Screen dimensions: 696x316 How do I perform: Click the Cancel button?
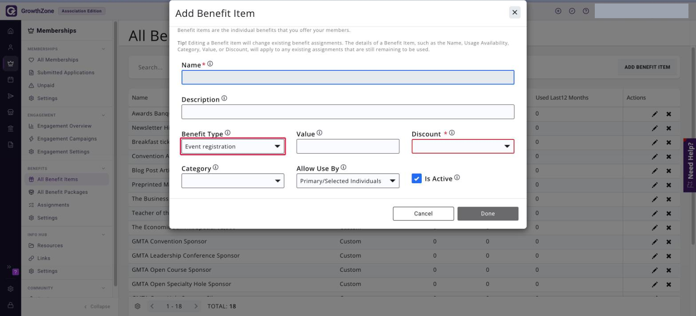(423, 214)
